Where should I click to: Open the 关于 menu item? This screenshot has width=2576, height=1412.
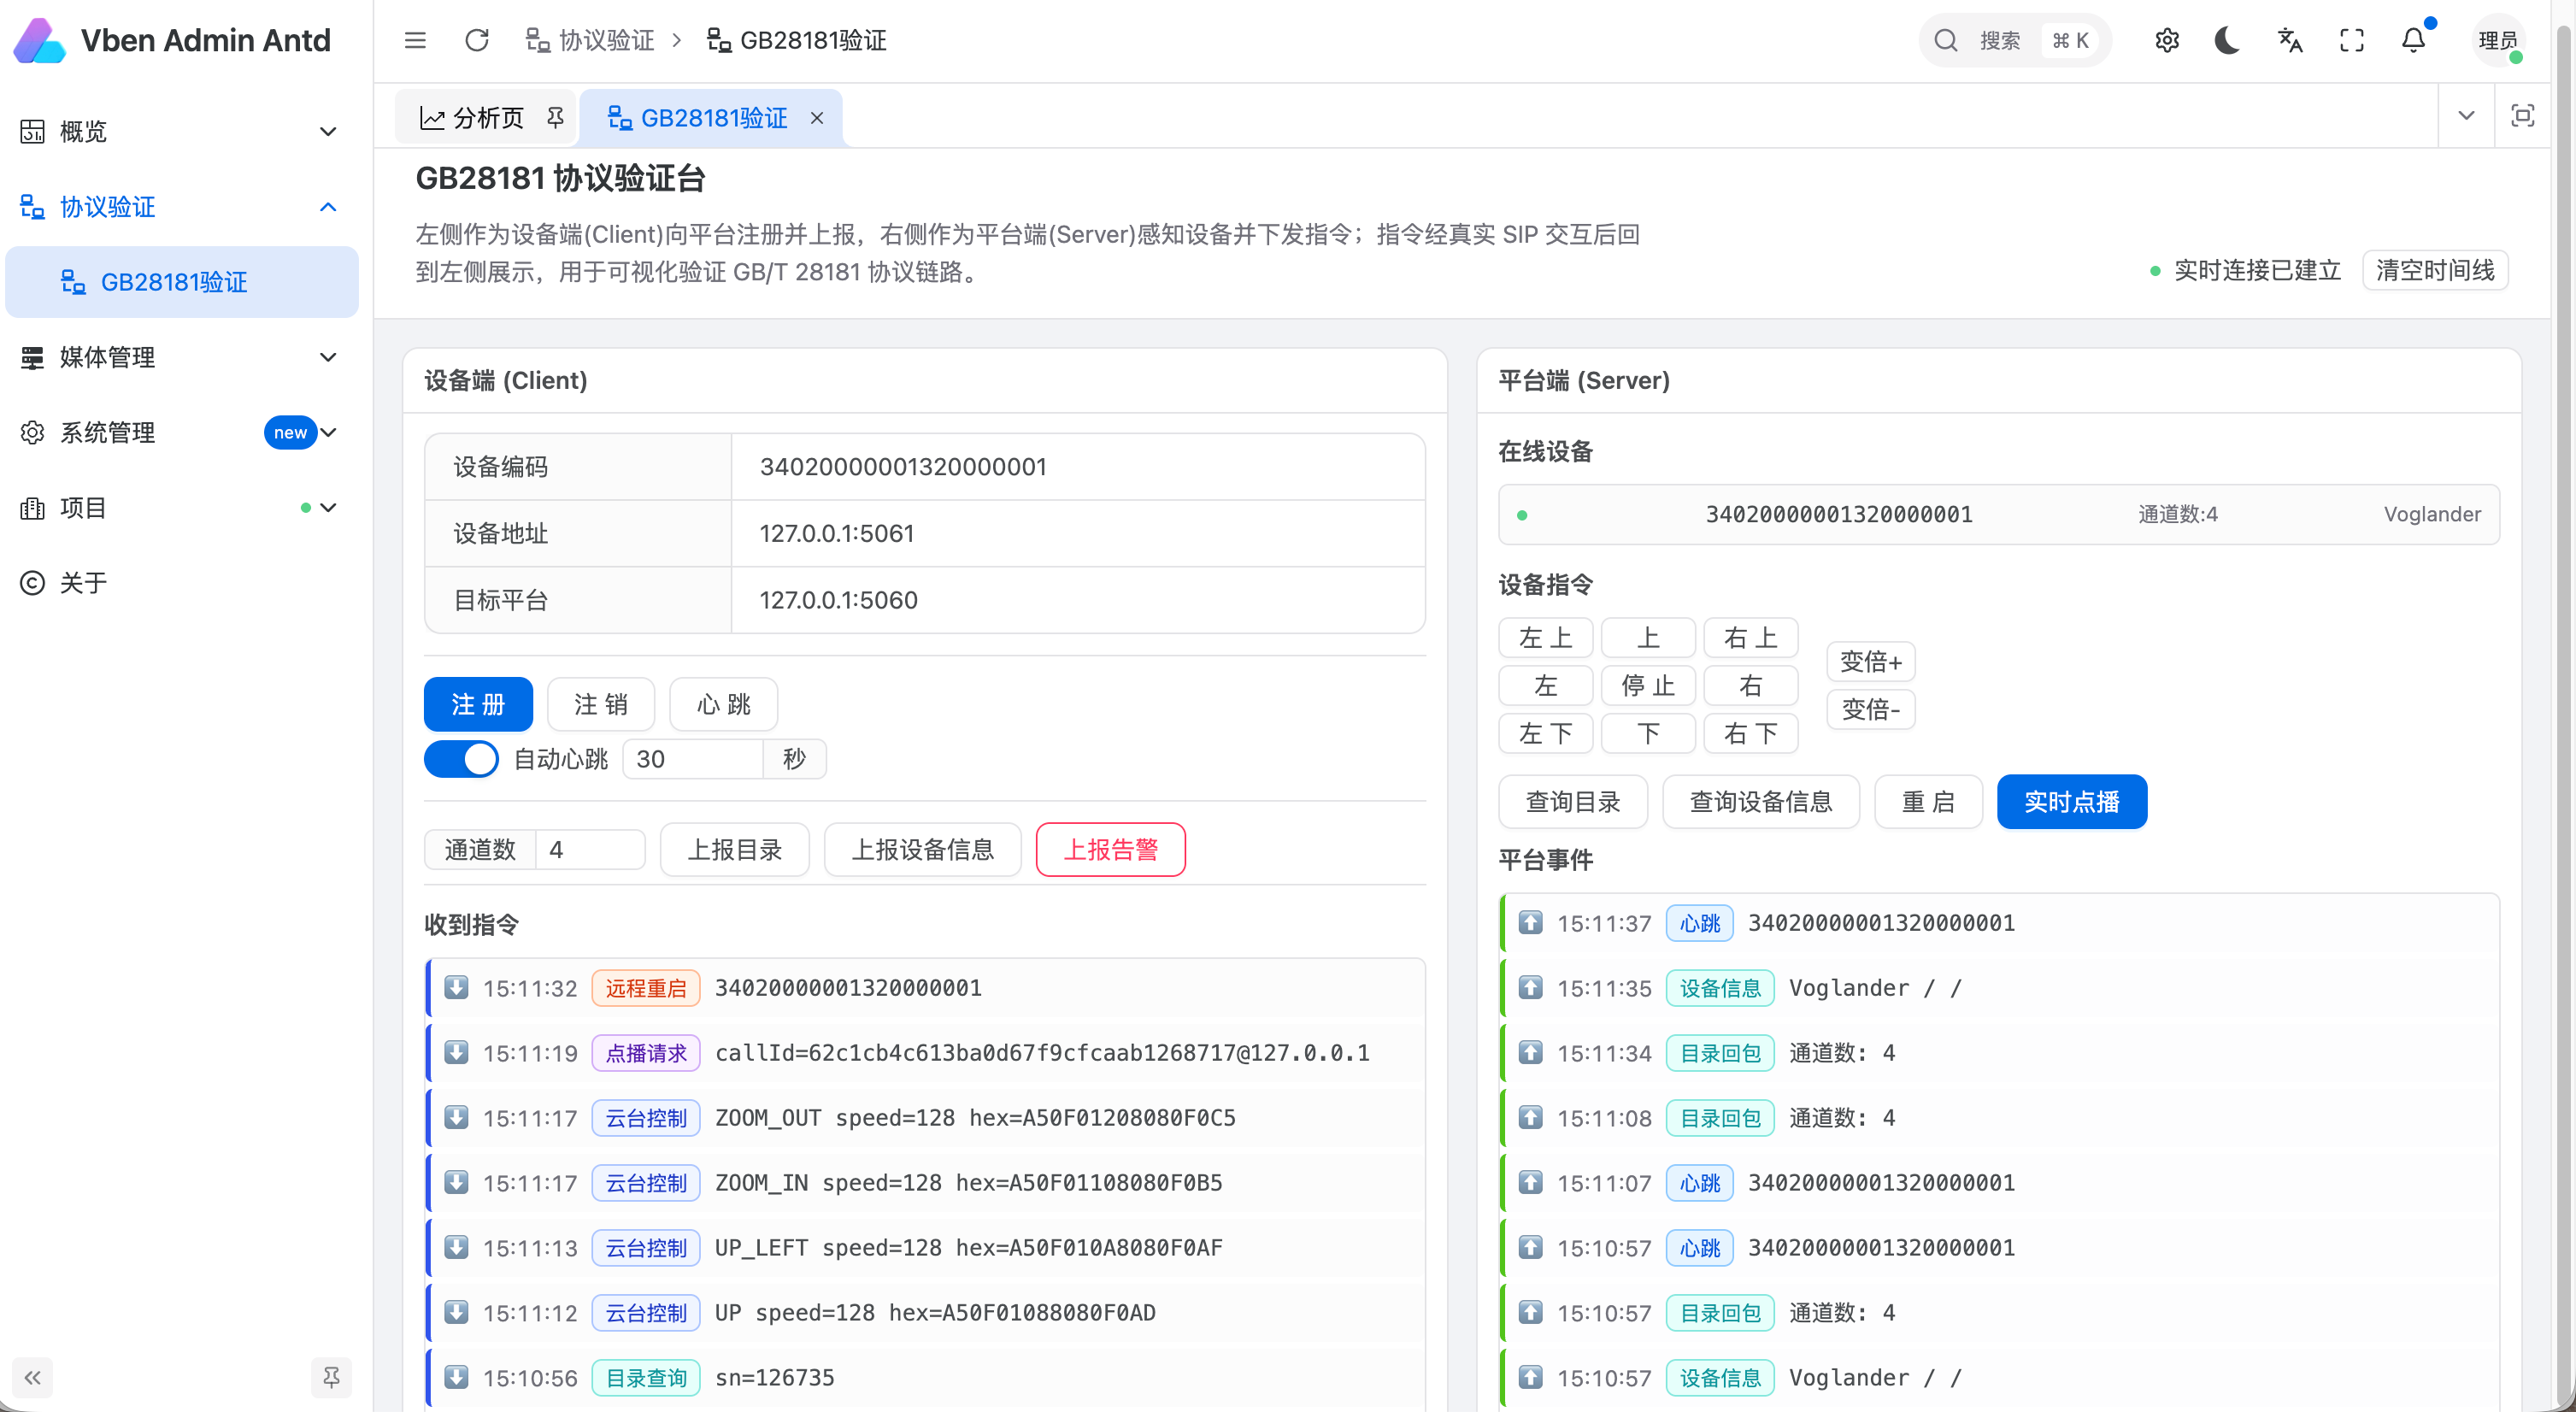coord(181,583)
